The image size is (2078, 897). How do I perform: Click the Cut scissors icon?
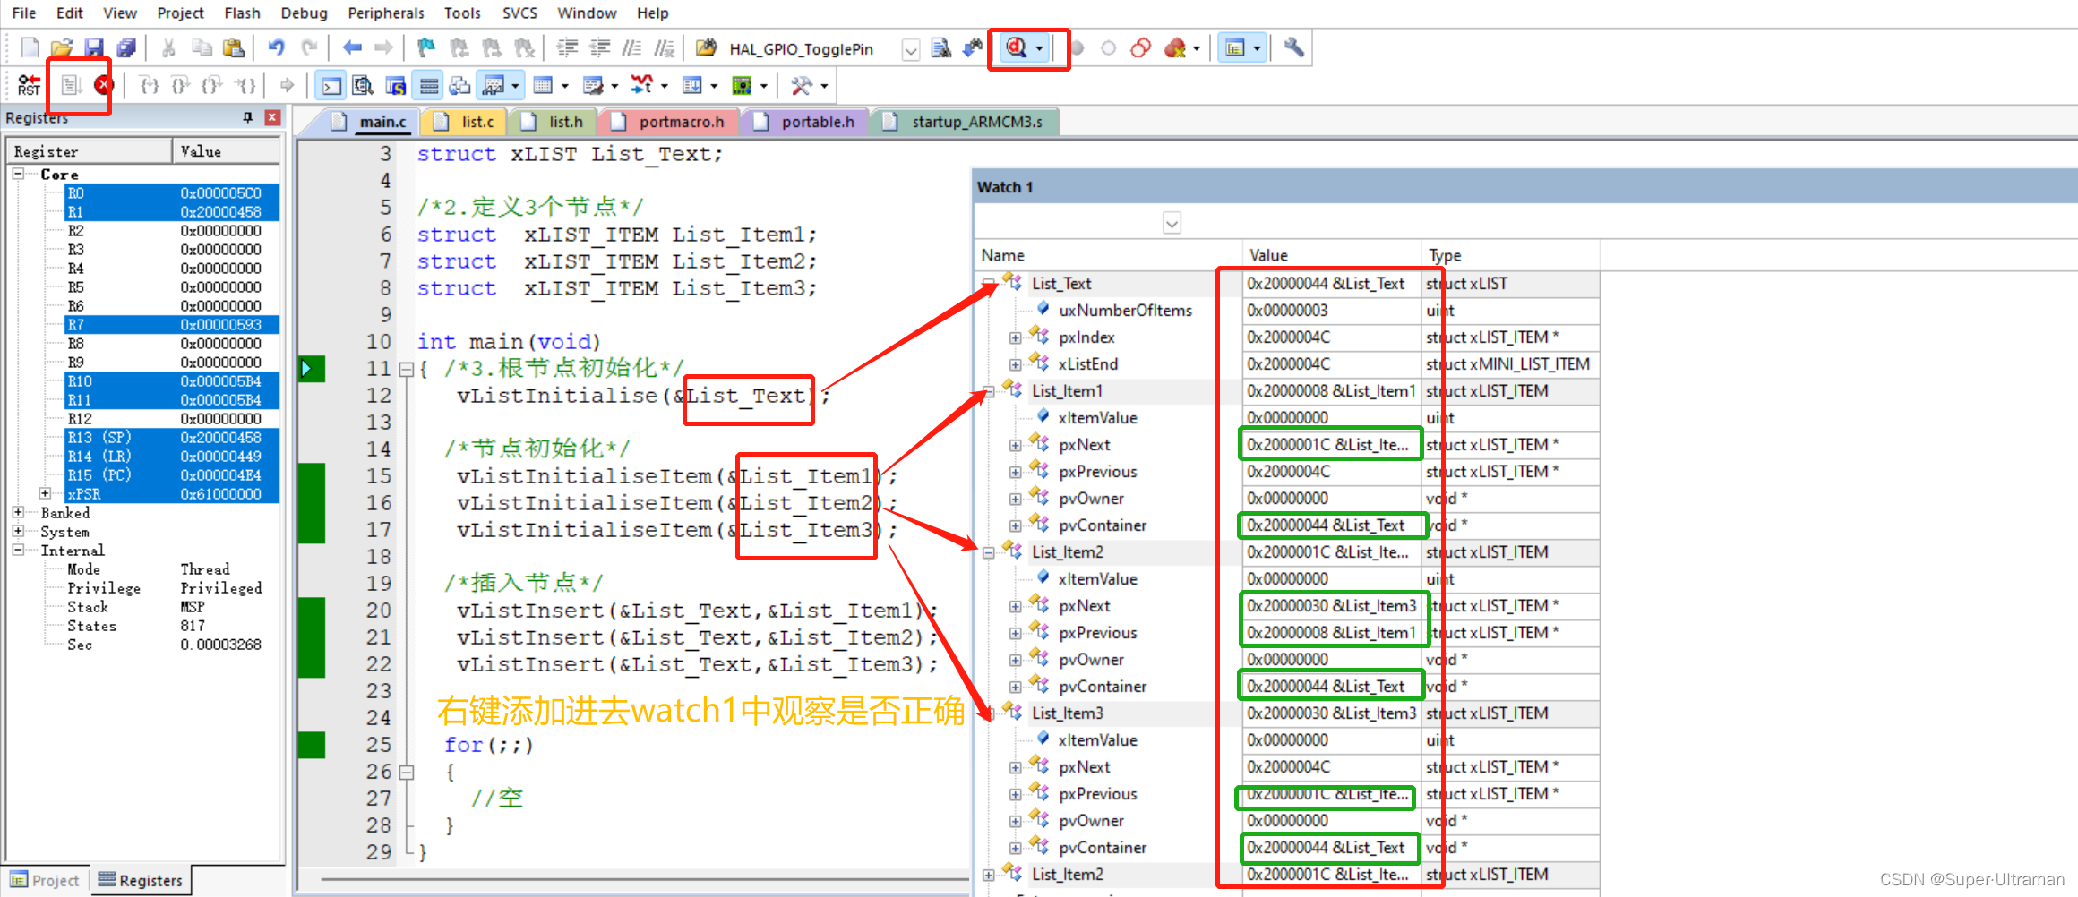(x=168, y=48)
